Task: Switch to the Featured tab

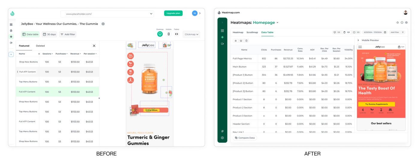Action: [24, 46]
